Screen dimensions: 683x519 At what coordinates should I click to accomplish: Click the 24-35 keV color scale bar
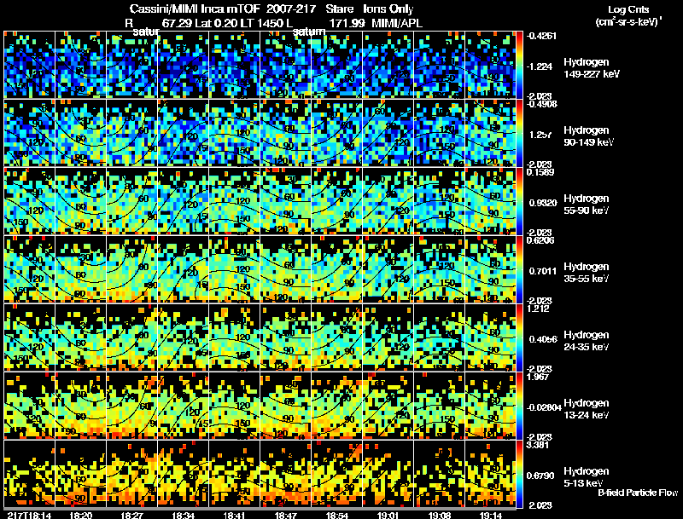(x=519, y=337)
